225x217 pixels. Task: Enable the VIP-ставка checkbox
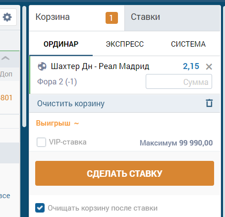(x=41, y=142)
